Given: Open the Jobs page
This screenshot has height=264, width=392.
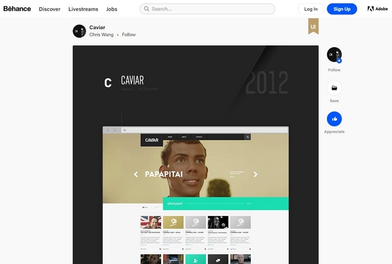Looking at the screenshot, I should pyautogui.click(x=112, y=9).
